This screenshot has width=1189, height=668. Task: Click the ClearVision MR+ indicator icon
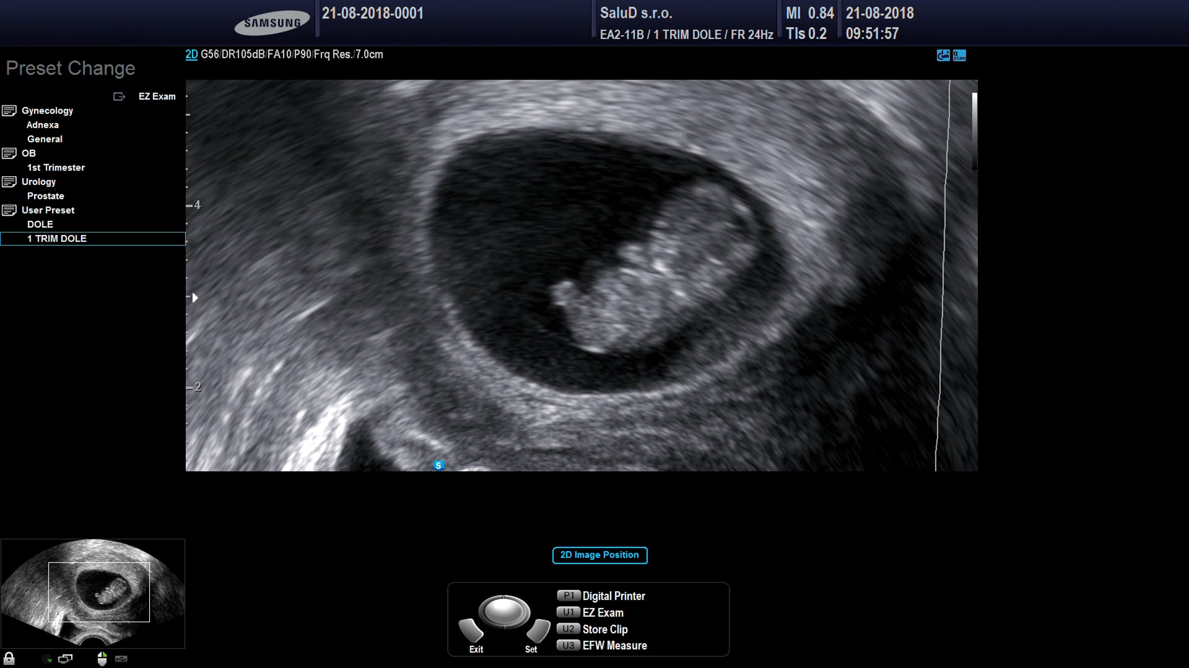tap(943, 55)
